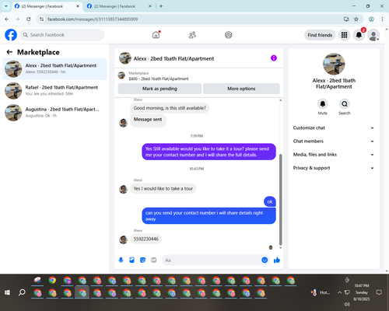Toggle conversation information panel icon

tap(274, 58)
